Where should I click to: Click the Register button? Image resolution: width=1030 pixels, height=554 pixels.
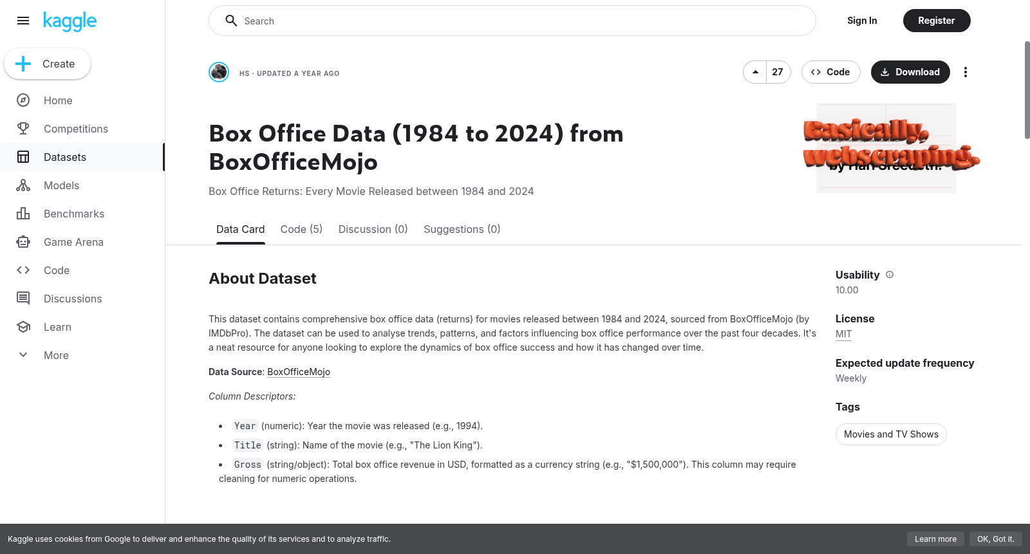click(937, 21)
